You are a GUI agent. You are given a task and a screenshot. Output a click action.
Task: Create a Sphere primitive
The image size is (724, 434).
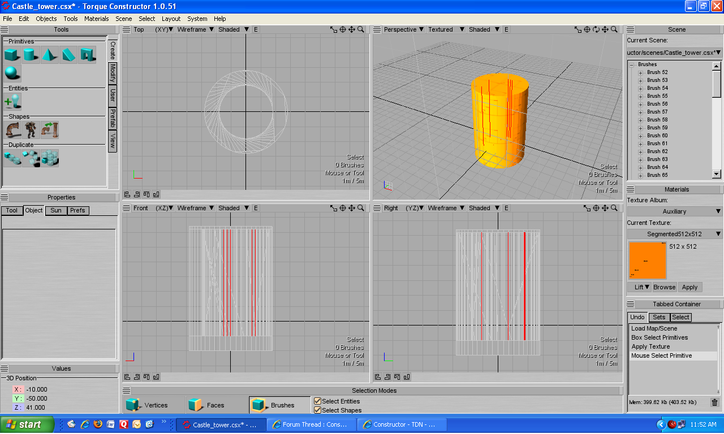pos(12,73)
